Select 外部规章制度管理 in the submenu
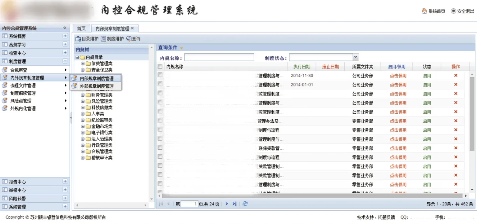 pos(97,86)
